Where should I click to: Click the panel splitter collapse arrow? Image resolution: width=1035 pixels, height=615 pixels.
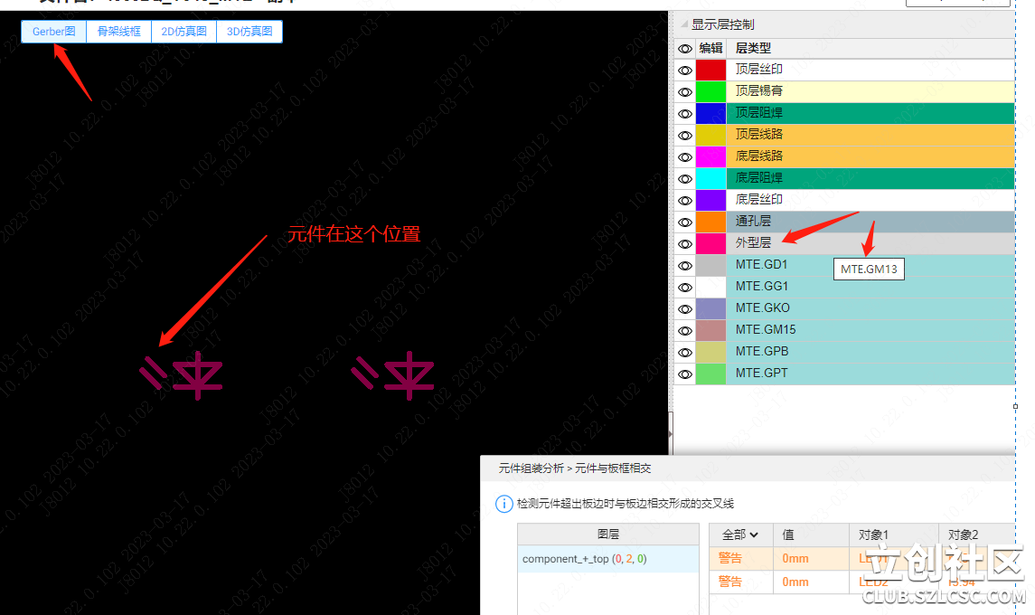pyautogui.click(x=670, y=435)
